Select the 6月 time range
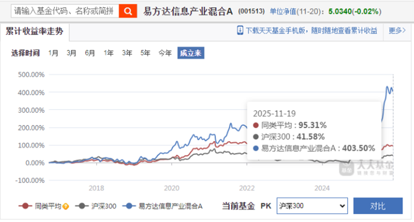 [90, 53]
